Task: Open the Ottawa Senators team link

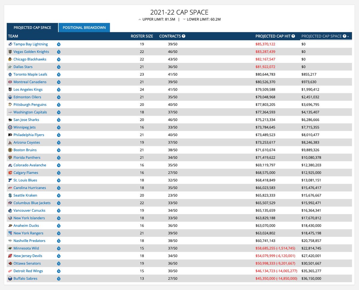Action: point(27,263)
